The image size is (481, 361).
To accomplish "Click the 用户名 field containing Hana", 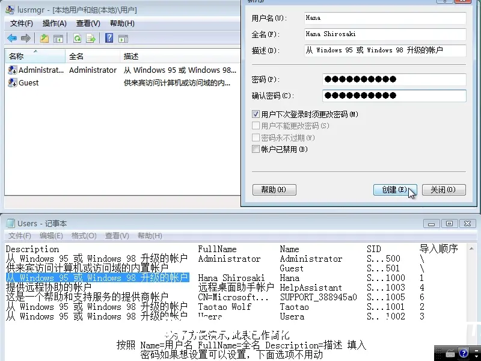I will [x=385, y=18].
